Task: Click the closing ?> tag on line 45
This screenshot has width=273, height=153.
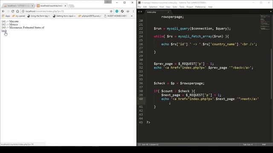Action: point(148,122)
